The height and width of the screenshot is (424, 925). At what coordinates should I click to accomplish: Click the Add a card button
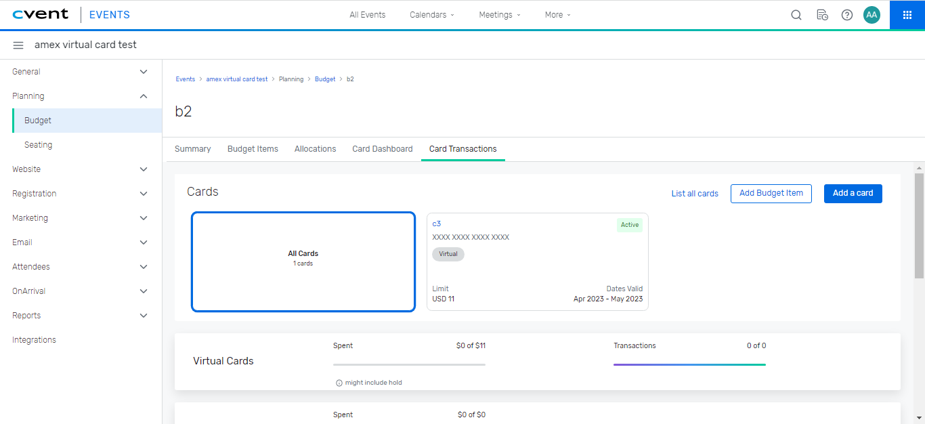click(x=853, y=193)
